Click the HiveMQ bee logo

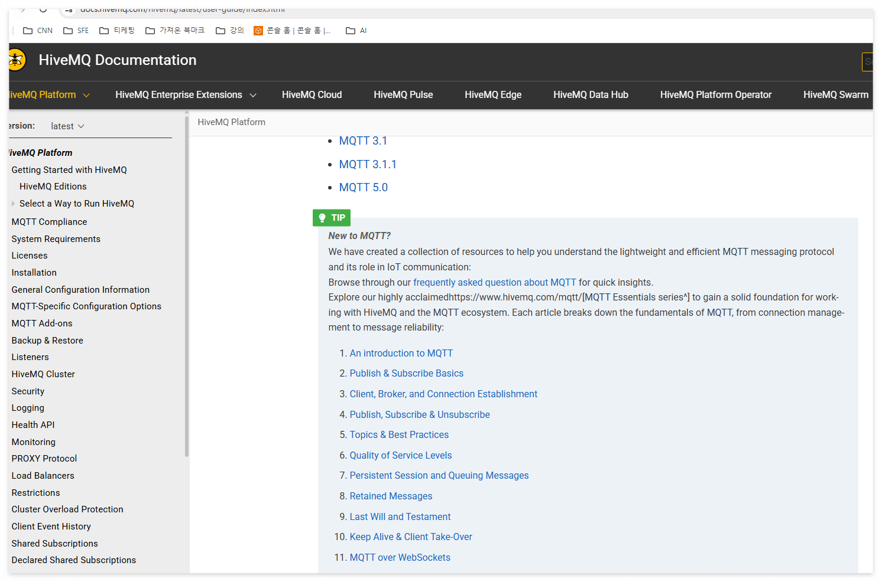click(x=17, y=60)
